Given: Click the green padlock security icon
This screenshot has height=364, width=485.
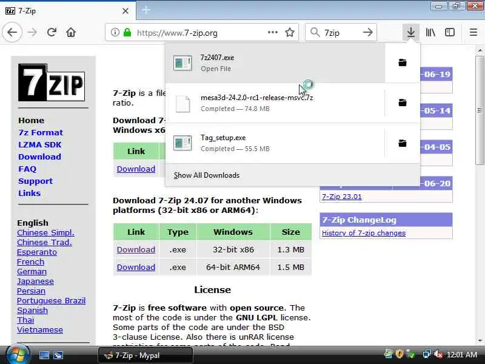Looking at the screenshot, I should (x=127, y=32).
